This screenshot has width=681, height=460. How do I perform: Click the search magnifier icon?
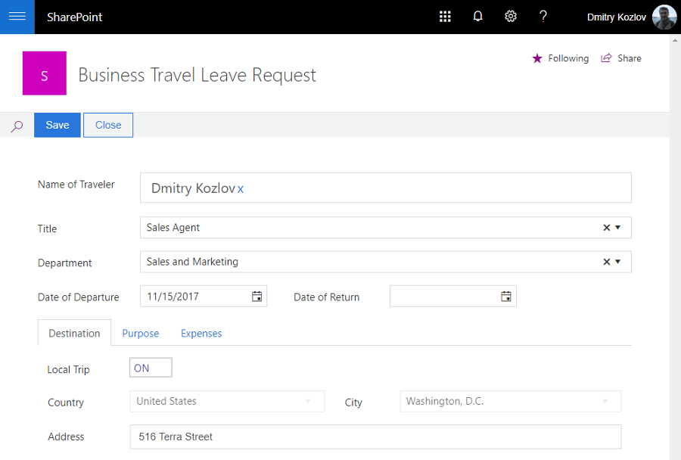coord(17,126)
